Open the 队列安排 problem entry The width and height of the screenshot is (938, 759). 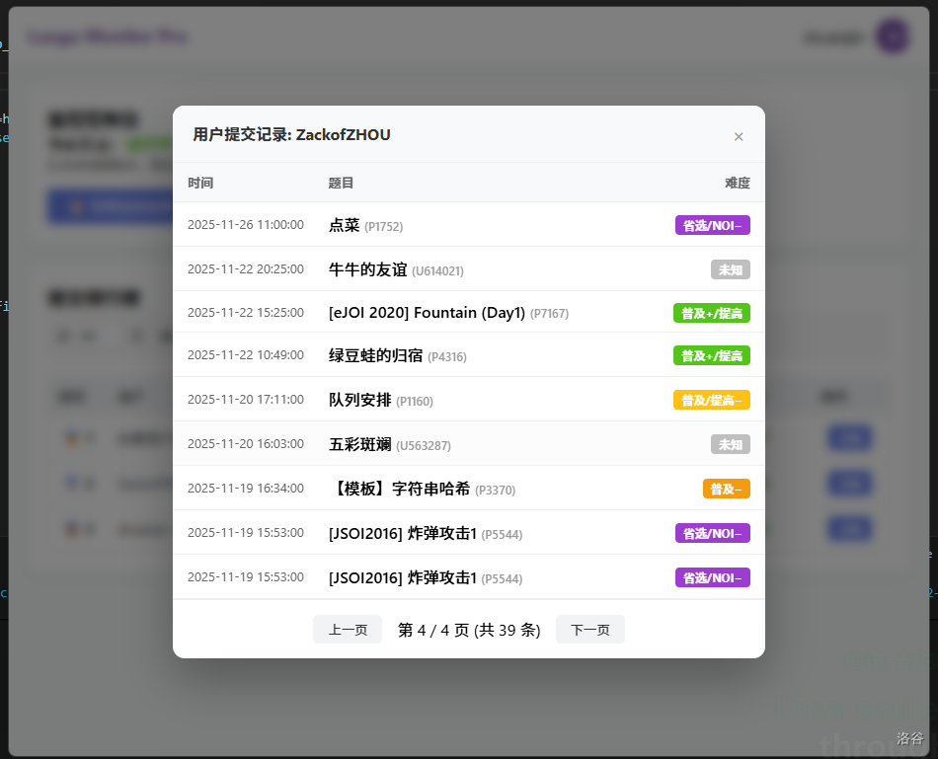359,401
